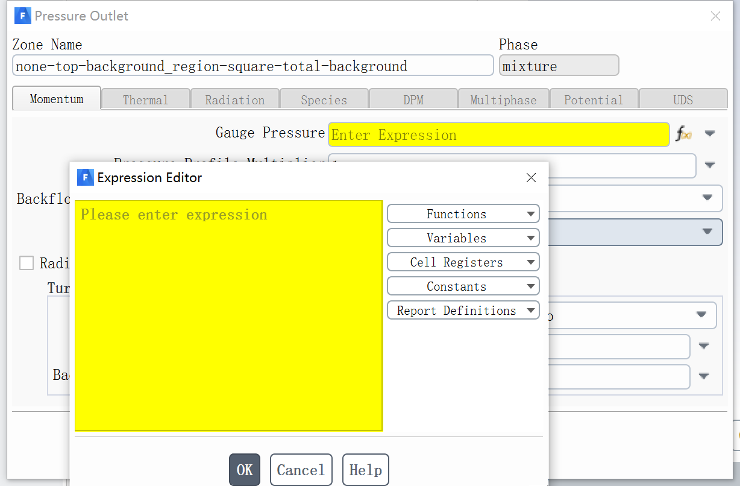Expand the Gauge Pressure dropdown arrow
The image size is (740, 486).
click(x=710, y=134)
